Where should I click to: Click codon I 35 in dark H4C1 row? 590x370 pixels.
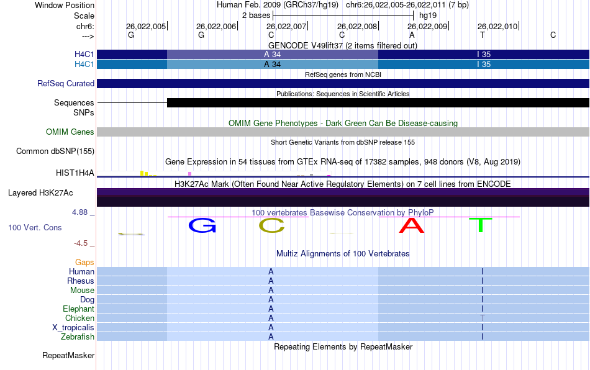point(484,54)
